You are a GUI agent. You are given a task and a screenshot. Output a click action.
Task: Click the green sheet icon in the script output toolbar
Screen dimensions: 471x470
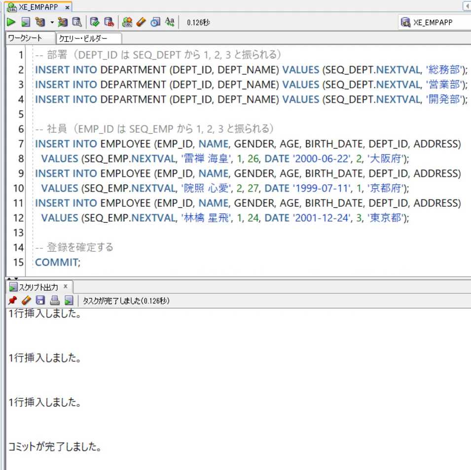point(69,300)
